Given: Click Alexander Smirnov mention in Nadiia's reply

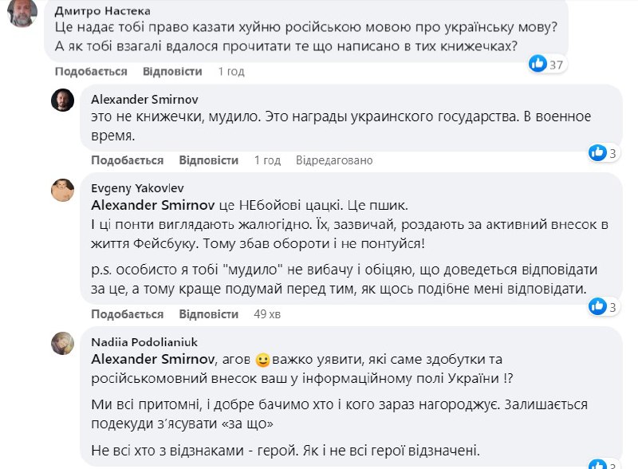Looking at the screenshot, I should click(x=142, y=358).
